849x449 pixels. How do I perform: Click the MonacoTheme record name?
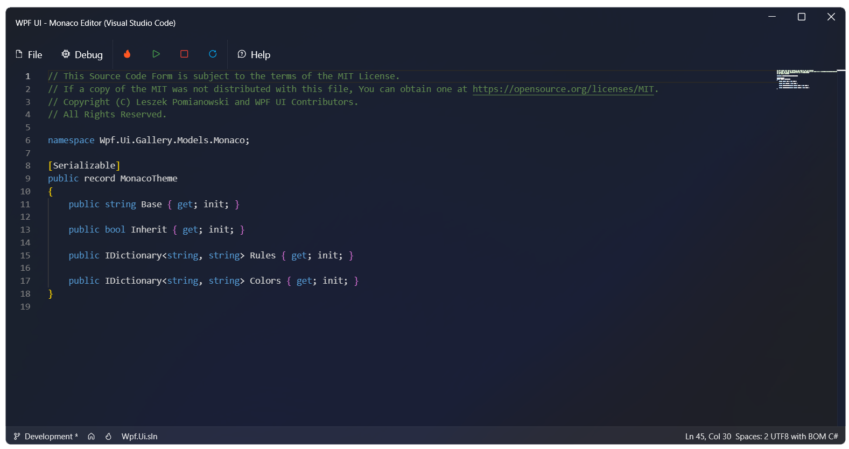pyautogui.click(x=149, y=178)
